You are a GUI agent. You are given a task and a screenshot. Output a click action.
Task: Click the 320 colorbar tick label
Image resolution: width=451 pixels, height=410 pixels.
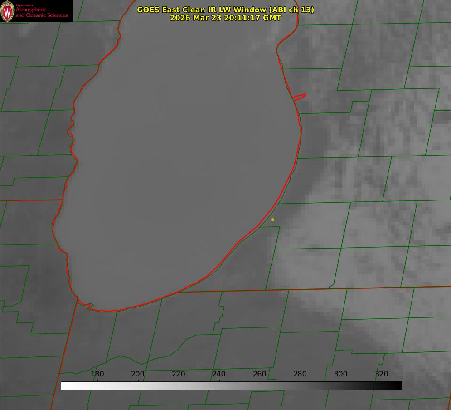tap(382, 374)
